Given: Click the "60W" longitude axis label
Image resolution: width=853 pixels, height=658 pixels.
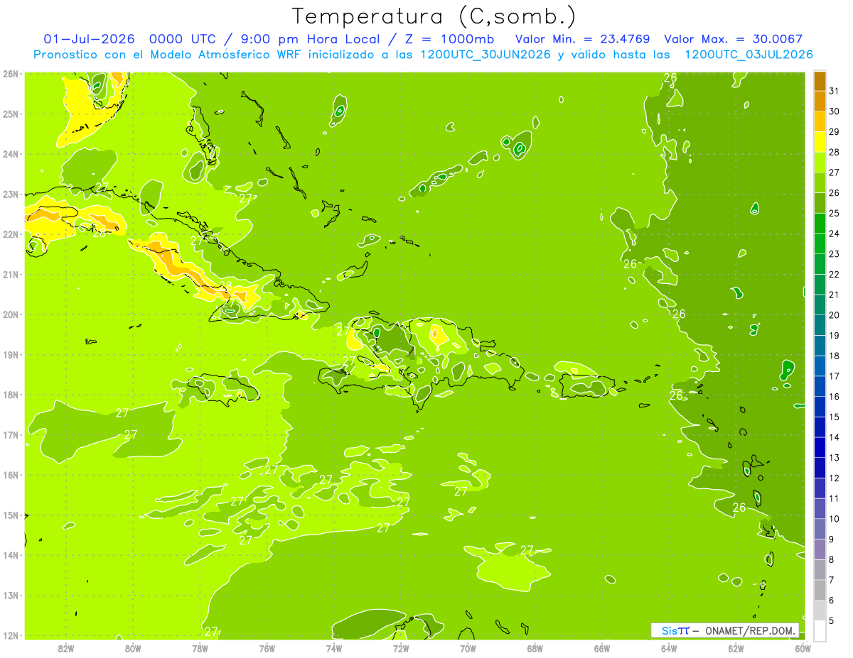Looking at the screenshot, I should pyautogui.click(x=803, y=647).
